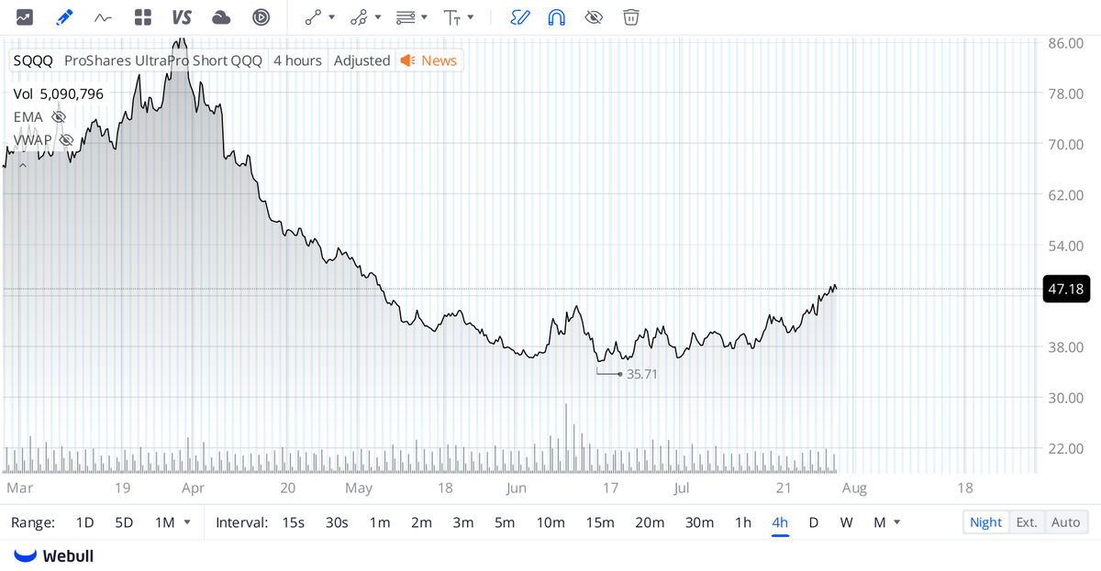Click the cloud icon in toolbar
The width and height of the screenshot is (1101, 571).
point(221,16)
